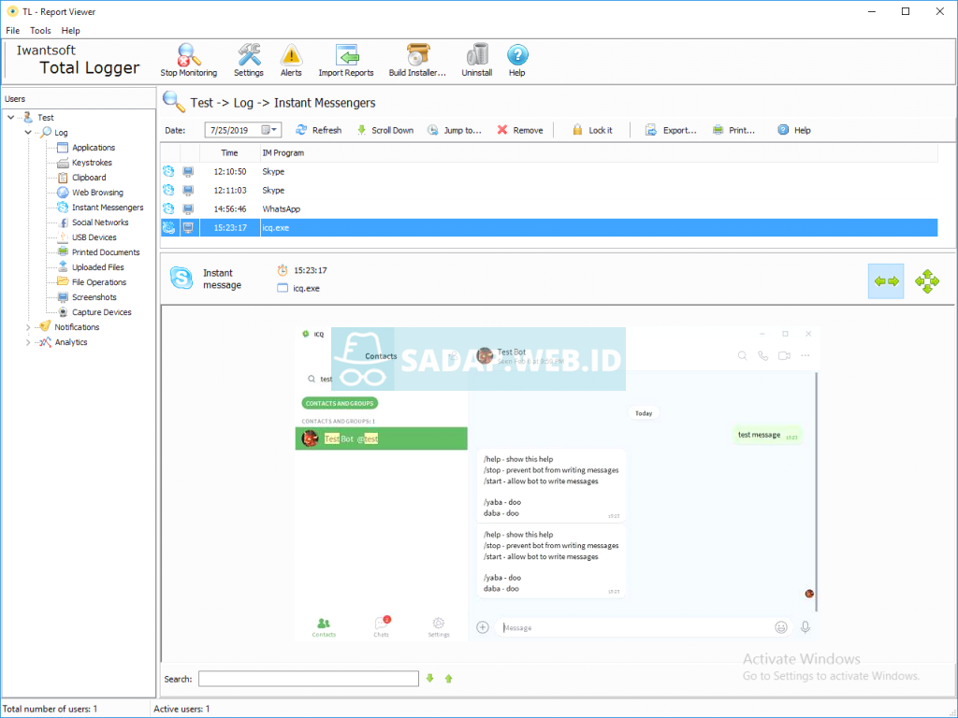Open the Help menu in menu bar
The width and height of the screenshot is (958, 718).
70,31
